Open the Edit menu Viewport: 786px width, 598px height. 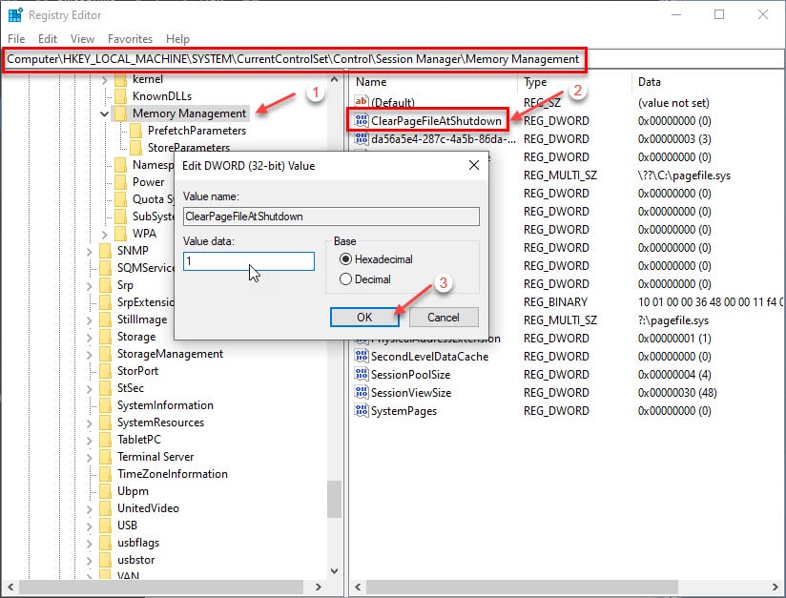(48, 38)
